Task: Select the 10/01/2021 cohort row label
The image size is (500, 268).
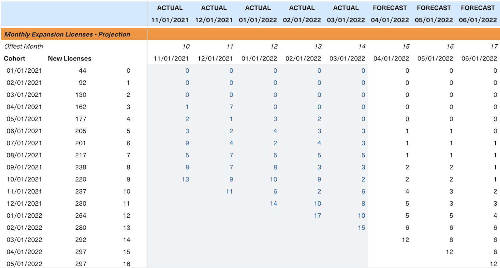Action: coord(24,180)
